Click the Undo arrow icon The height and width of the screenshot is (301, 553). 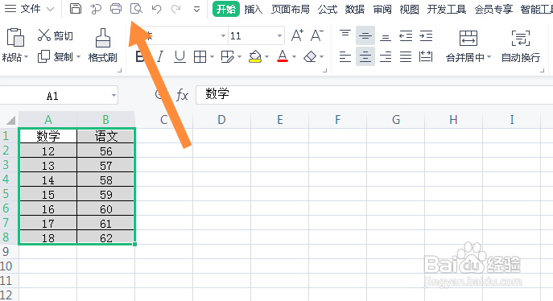pyautogui.click(x=157, y=9)
